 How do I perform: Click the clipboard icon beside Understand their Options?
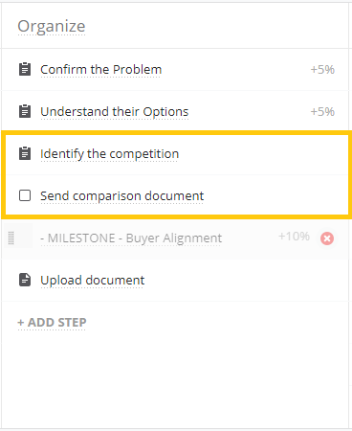click(x=25, y=111)
